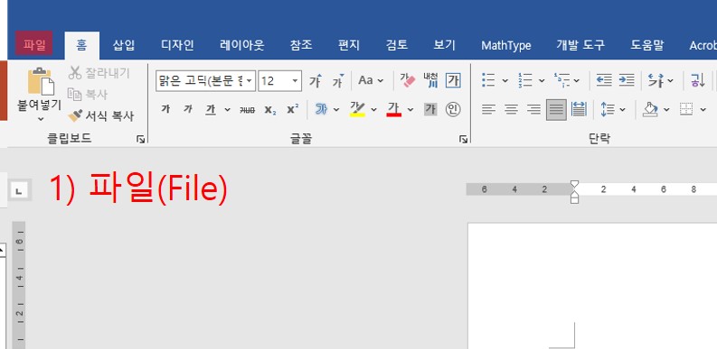Click the text effects icon

tap(321, 109)
